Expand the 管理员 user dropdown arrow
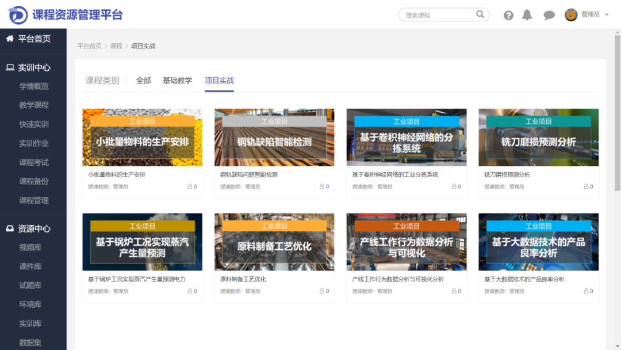Image resolution: width=621 pixels, height=350 pixels. point(607,15)
